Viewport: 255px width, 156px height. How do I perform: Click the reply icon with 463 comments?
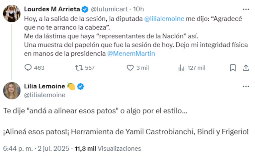click(29, 68)
